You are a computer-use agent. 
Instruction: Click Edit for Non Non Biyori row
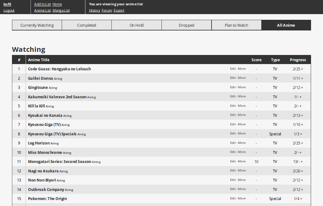pos(233,180)
